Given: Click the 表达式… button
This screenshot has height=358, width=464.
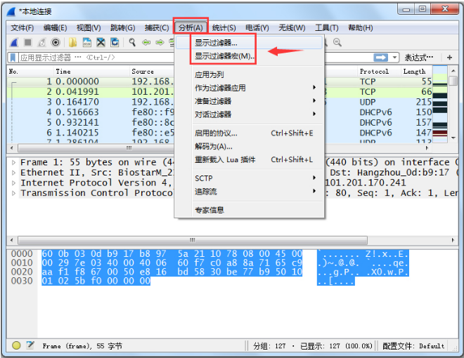Looking at the screenshot, I should tap(419, 58).
